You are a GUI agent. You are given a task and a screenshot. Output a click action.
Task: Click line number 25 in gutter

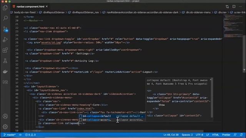click(x=17, y=39)
